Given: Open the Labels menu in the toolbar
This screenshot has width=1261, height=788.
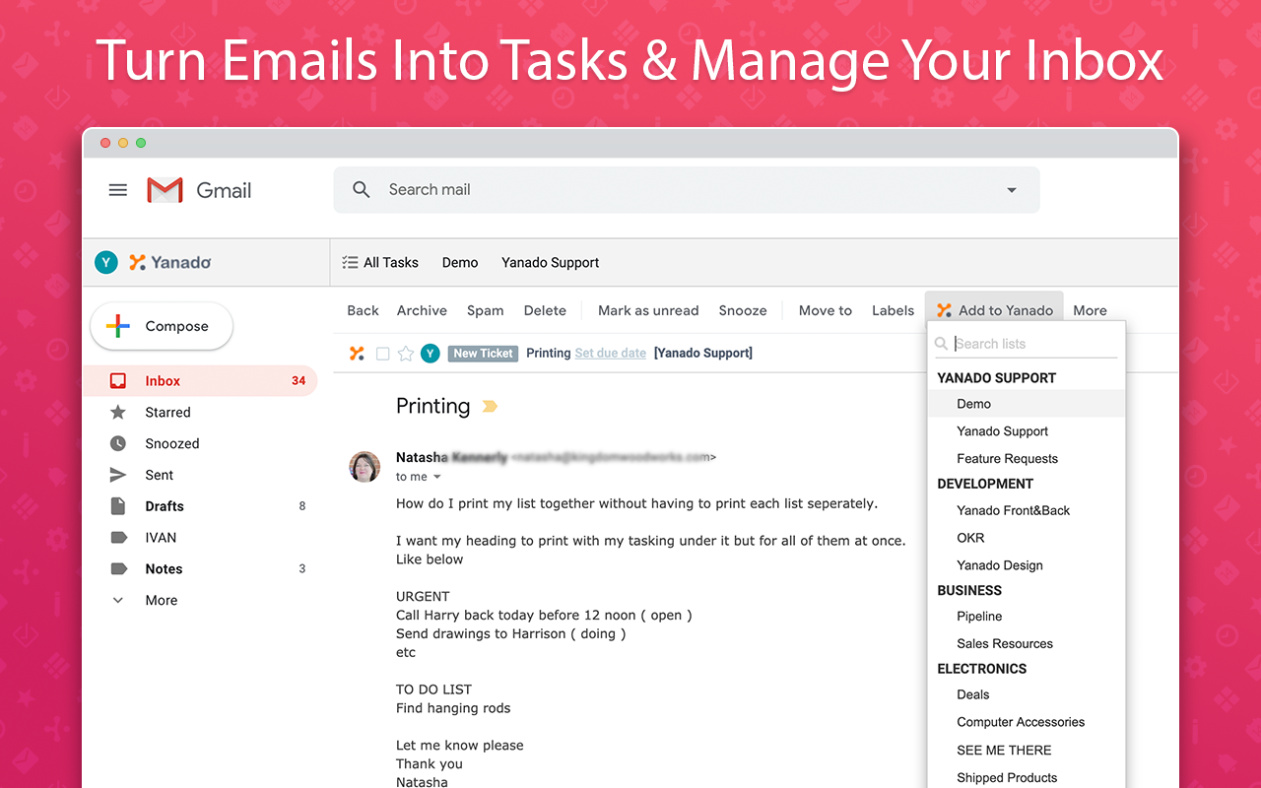Looking at the screenshot, I should tap(892, 309).
